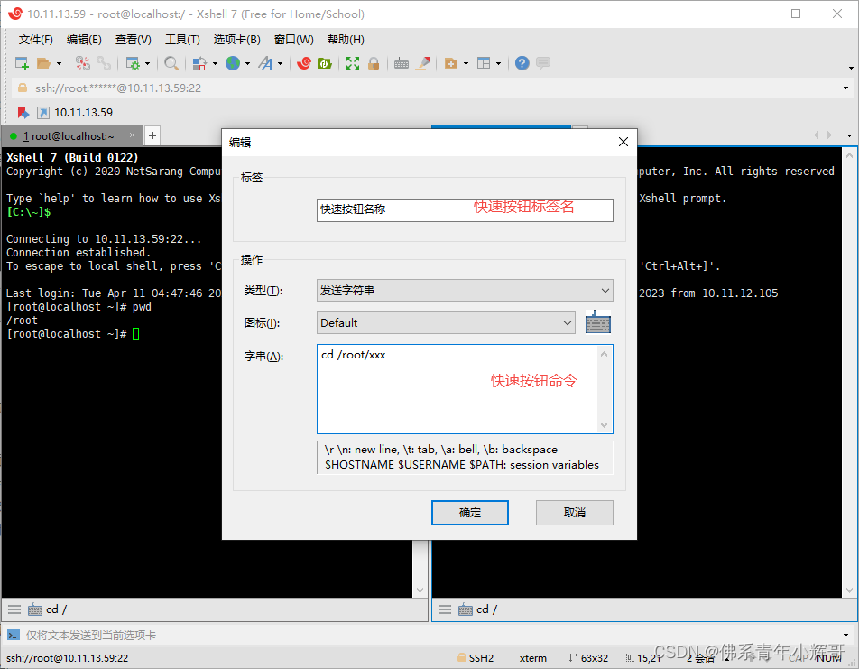Click the address bar ssh://root field
Screen dimensions: 859x669
click(x=428, y=88)
